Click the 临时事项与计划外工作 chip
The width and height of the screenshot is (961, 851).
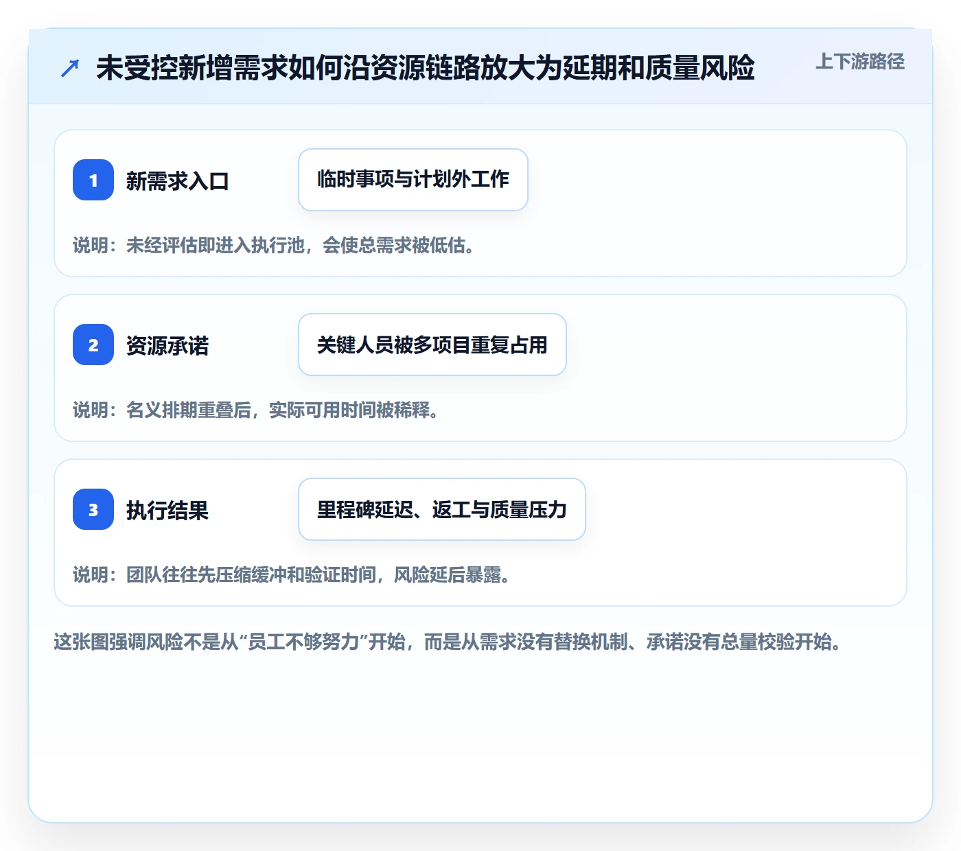[x=413, y=180]
